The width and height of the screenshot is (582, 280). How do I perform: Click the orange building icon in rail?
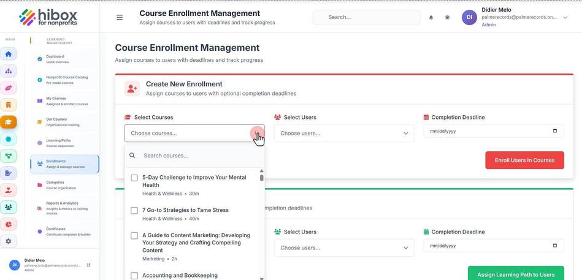click(8, 105)
